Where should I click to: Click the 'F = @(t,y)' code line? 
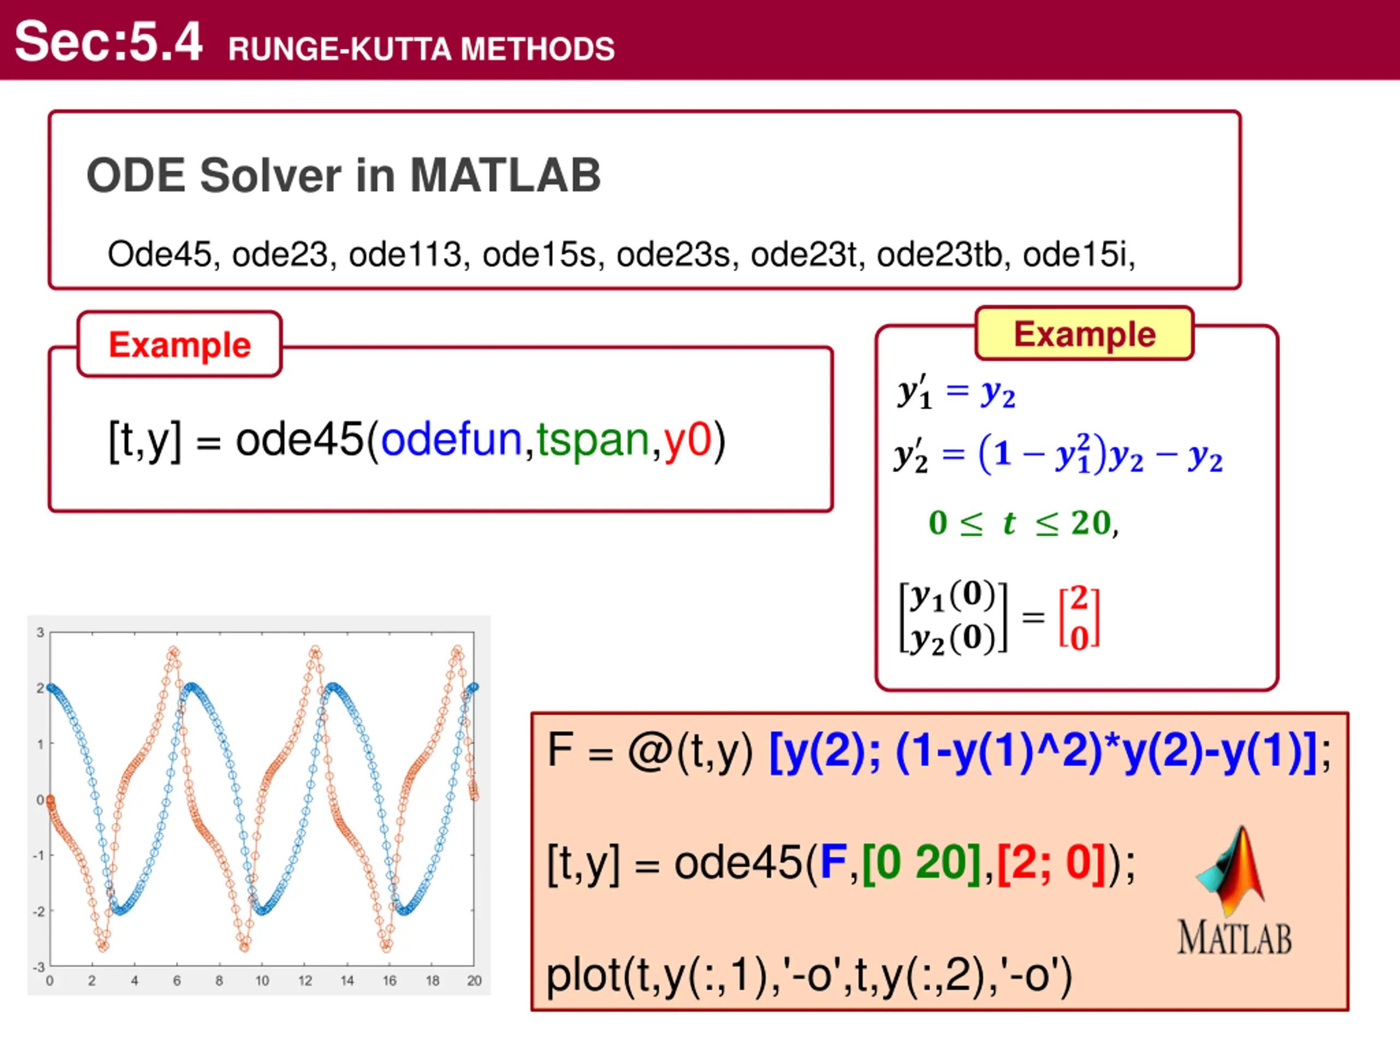tap(939, 751)
